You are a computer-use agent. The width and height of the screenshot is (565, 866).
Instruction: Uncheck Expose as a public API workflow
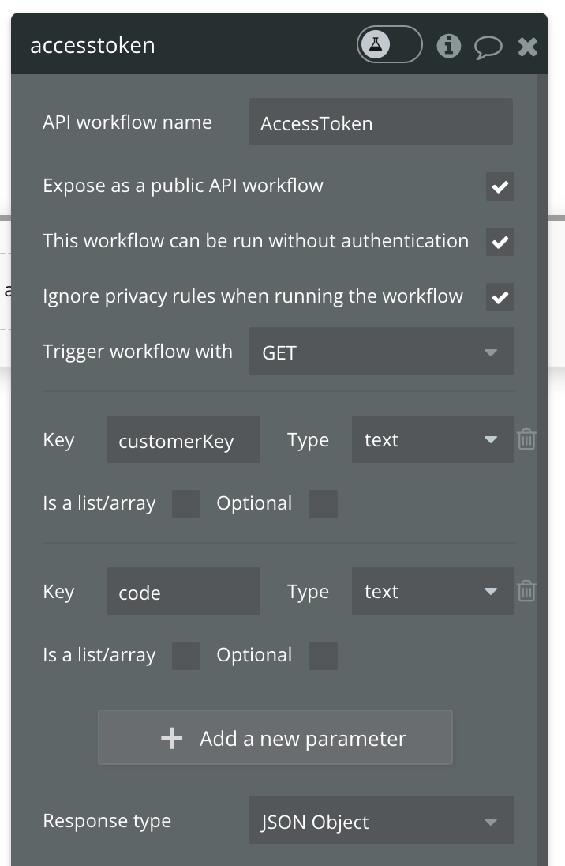pyautogui.click(x=500, y=187)
